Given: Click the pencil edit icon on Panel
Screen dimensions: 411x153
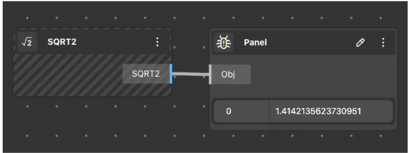Looking at the screenshot, I should pos(360,42).
